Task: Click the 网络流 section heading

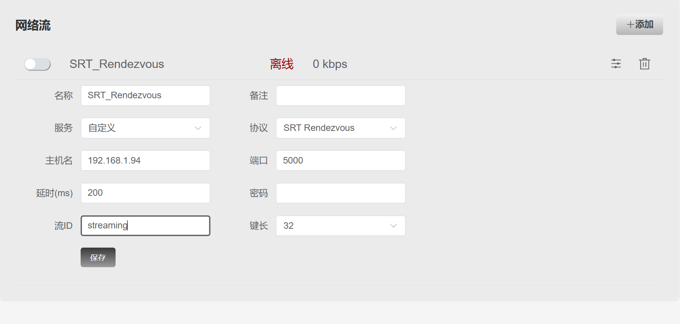Action: point(33,25)
